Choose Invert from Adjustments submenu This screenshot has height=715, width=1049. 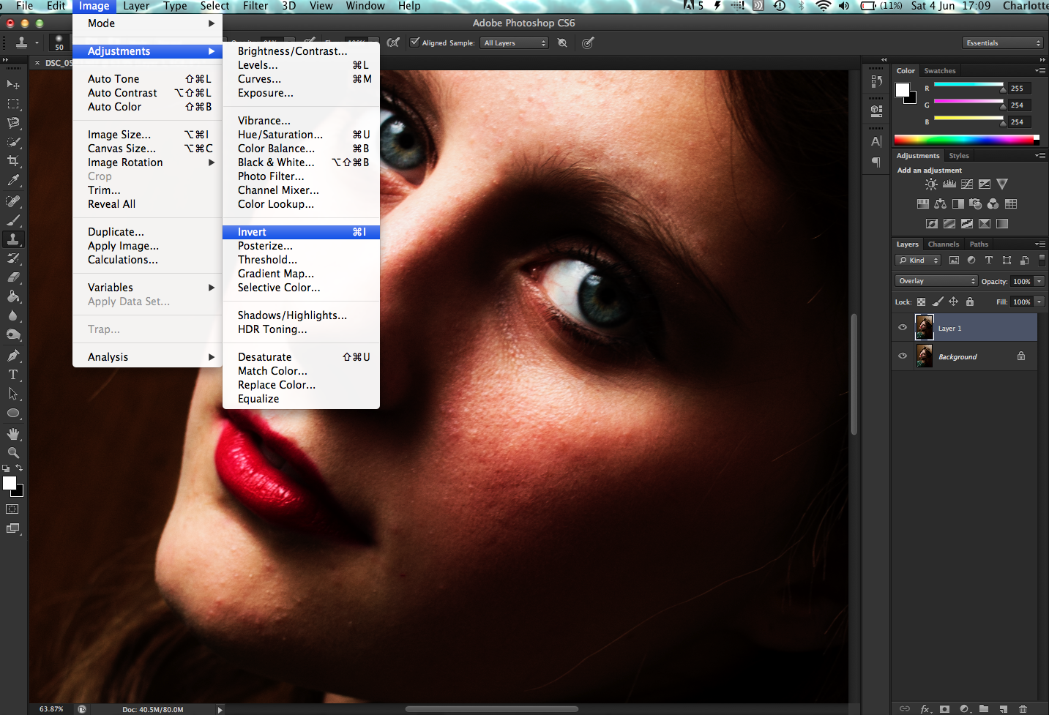(301, 232)
